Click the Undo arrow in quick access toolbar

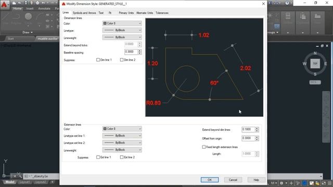click(43, 3)
